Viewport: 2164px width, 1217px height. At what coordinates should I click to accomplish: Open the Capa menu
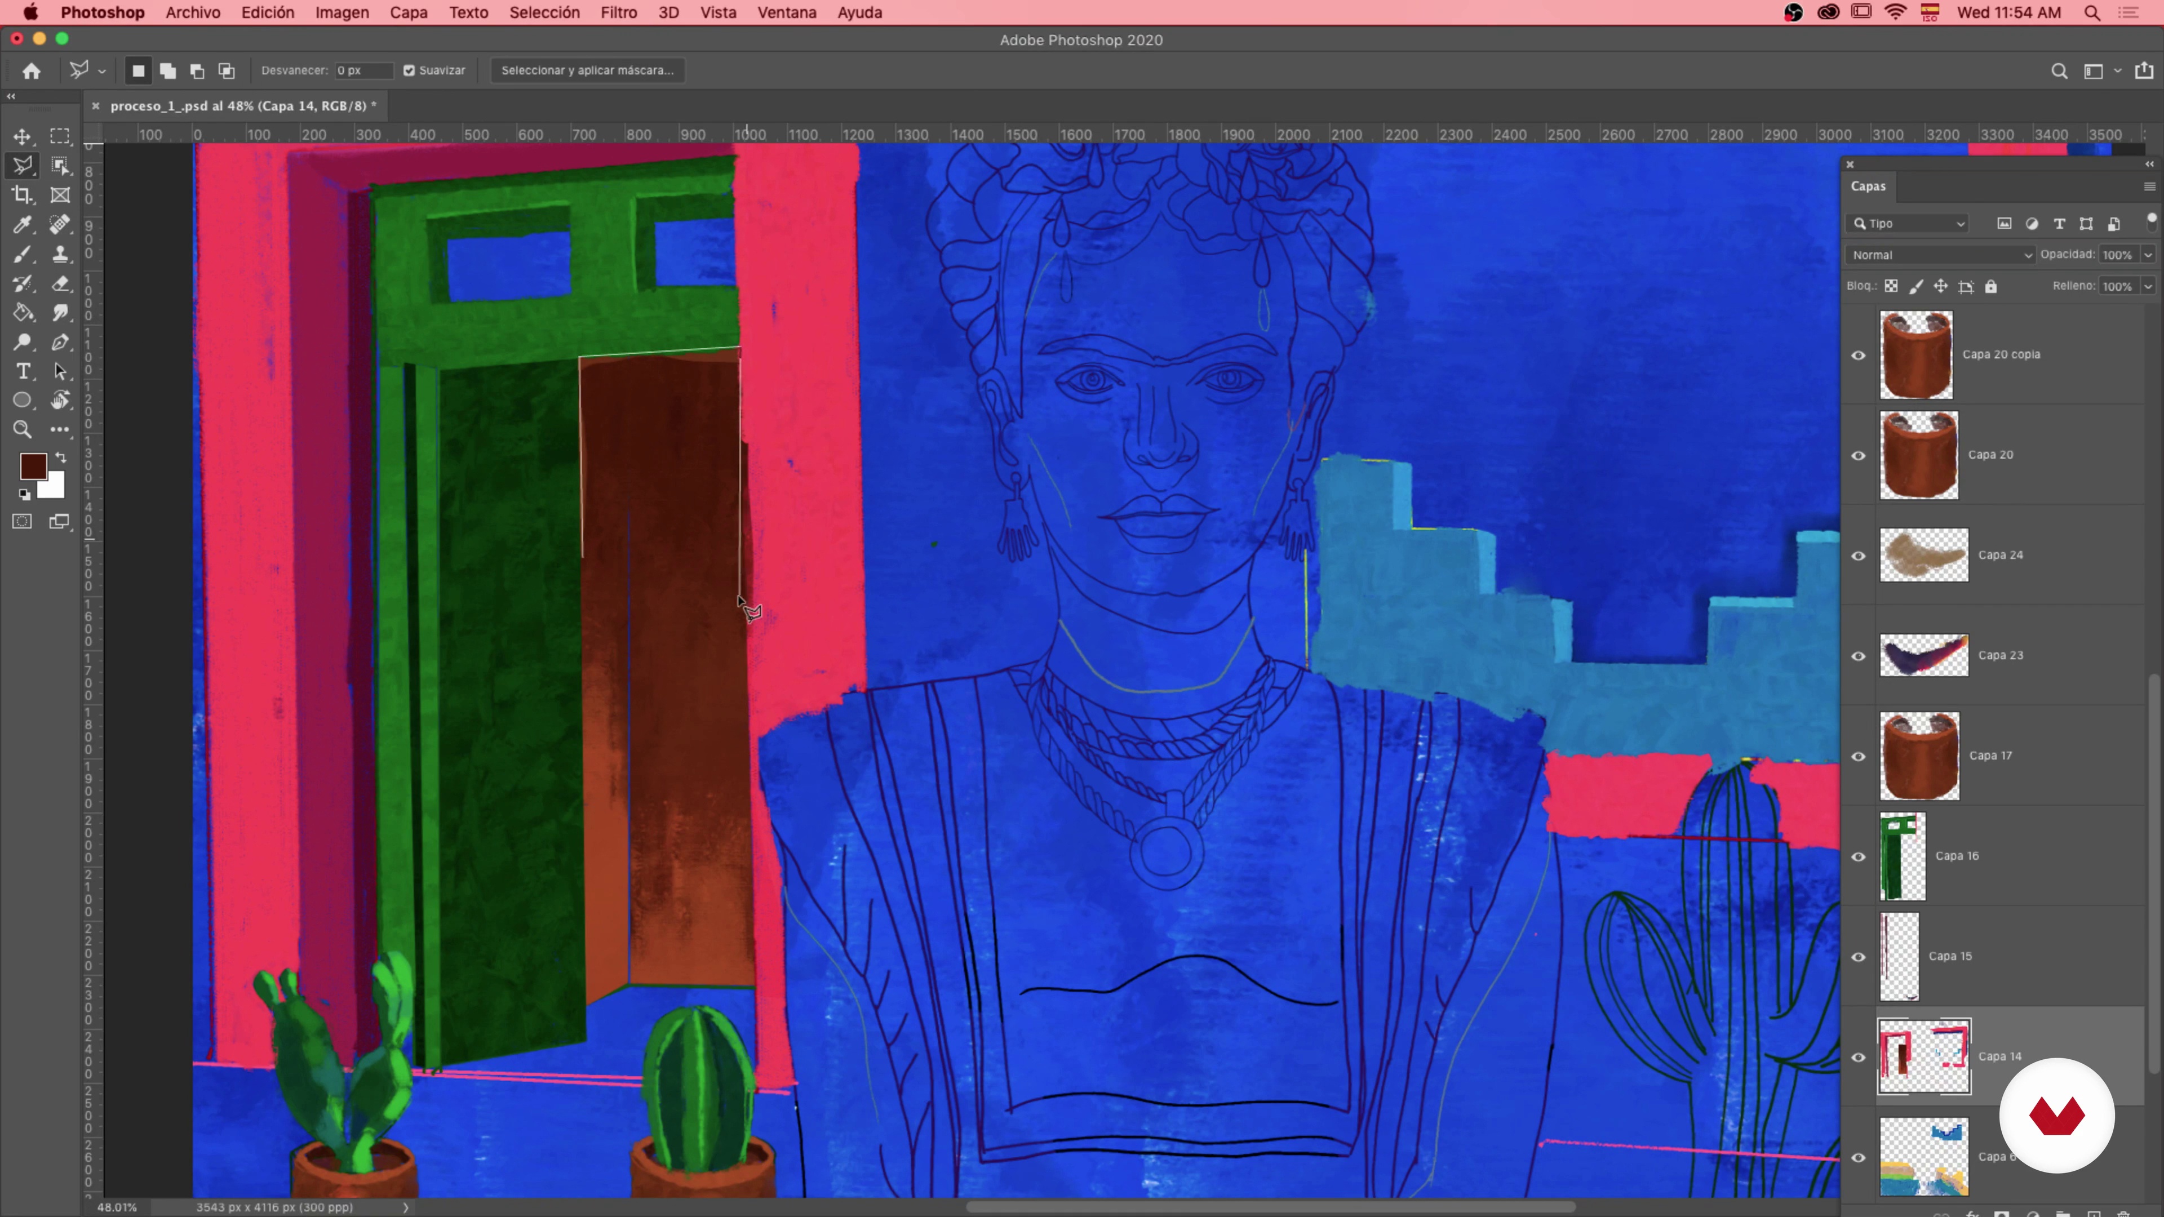tap(408, 12)
